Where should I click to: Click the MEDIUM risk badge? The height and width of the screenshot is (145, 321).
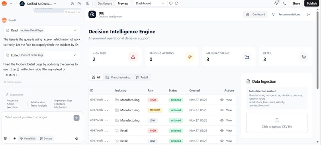click(155, 110)
